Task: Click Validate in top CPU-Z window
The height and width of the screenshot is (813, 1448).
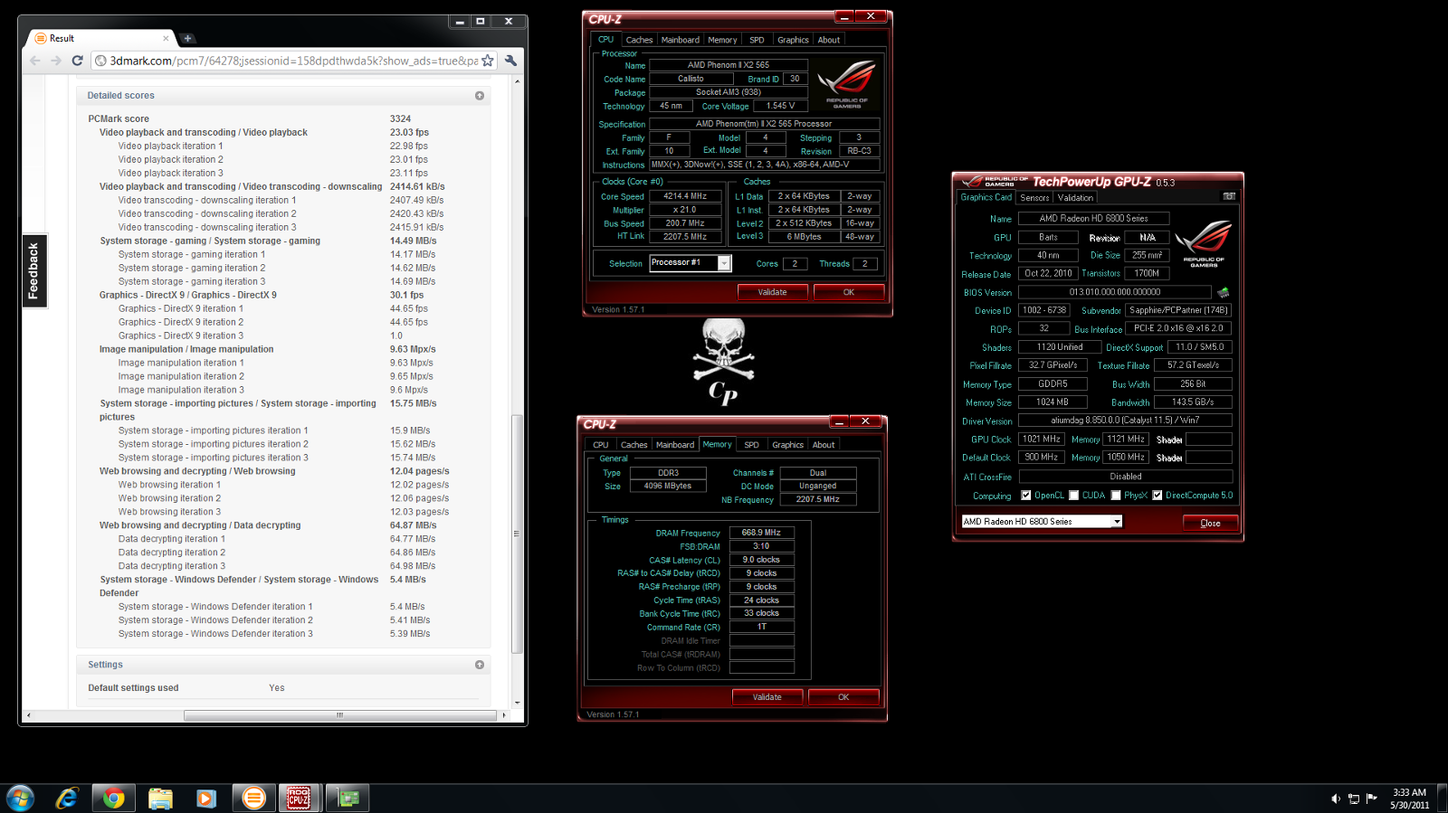Action: pyautogui.click(x=772, y=292)
